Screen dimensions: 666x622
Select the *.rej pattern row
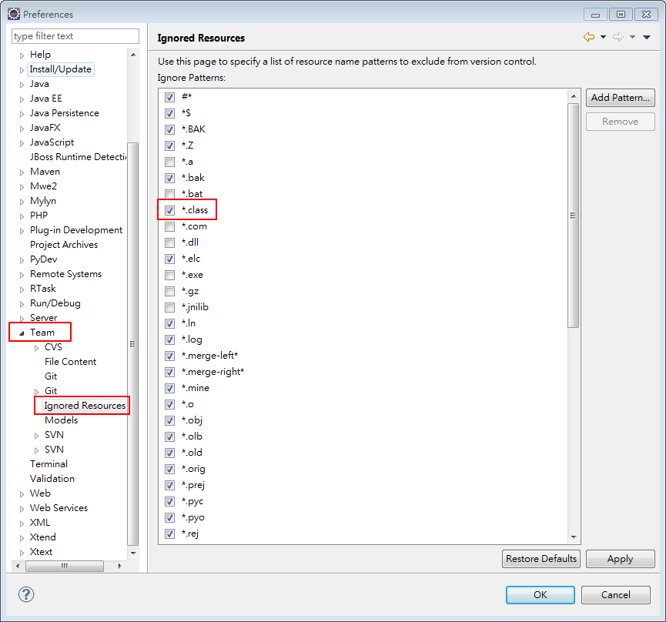click(190, 533)
